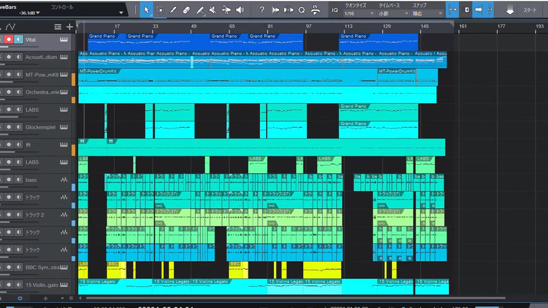Open the Vital instrument editor keyboard icon
The width and height of the screenshot is (548, 308).
(63, 39)
